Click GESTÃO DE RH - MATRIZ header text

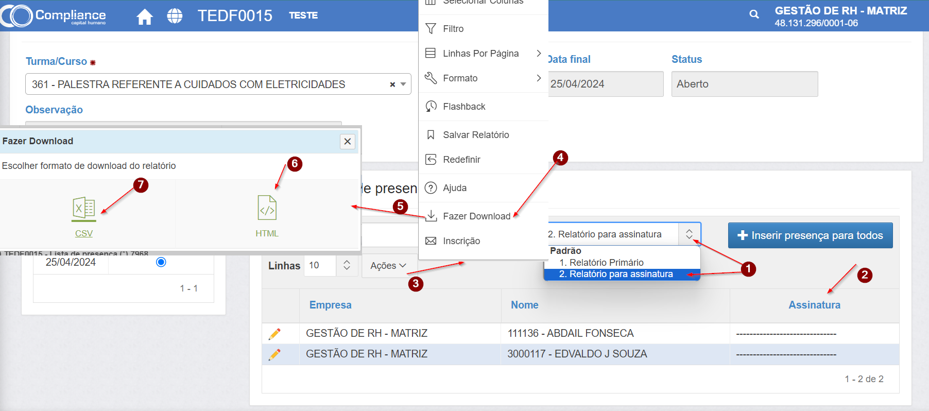click(x=841, y=10)
